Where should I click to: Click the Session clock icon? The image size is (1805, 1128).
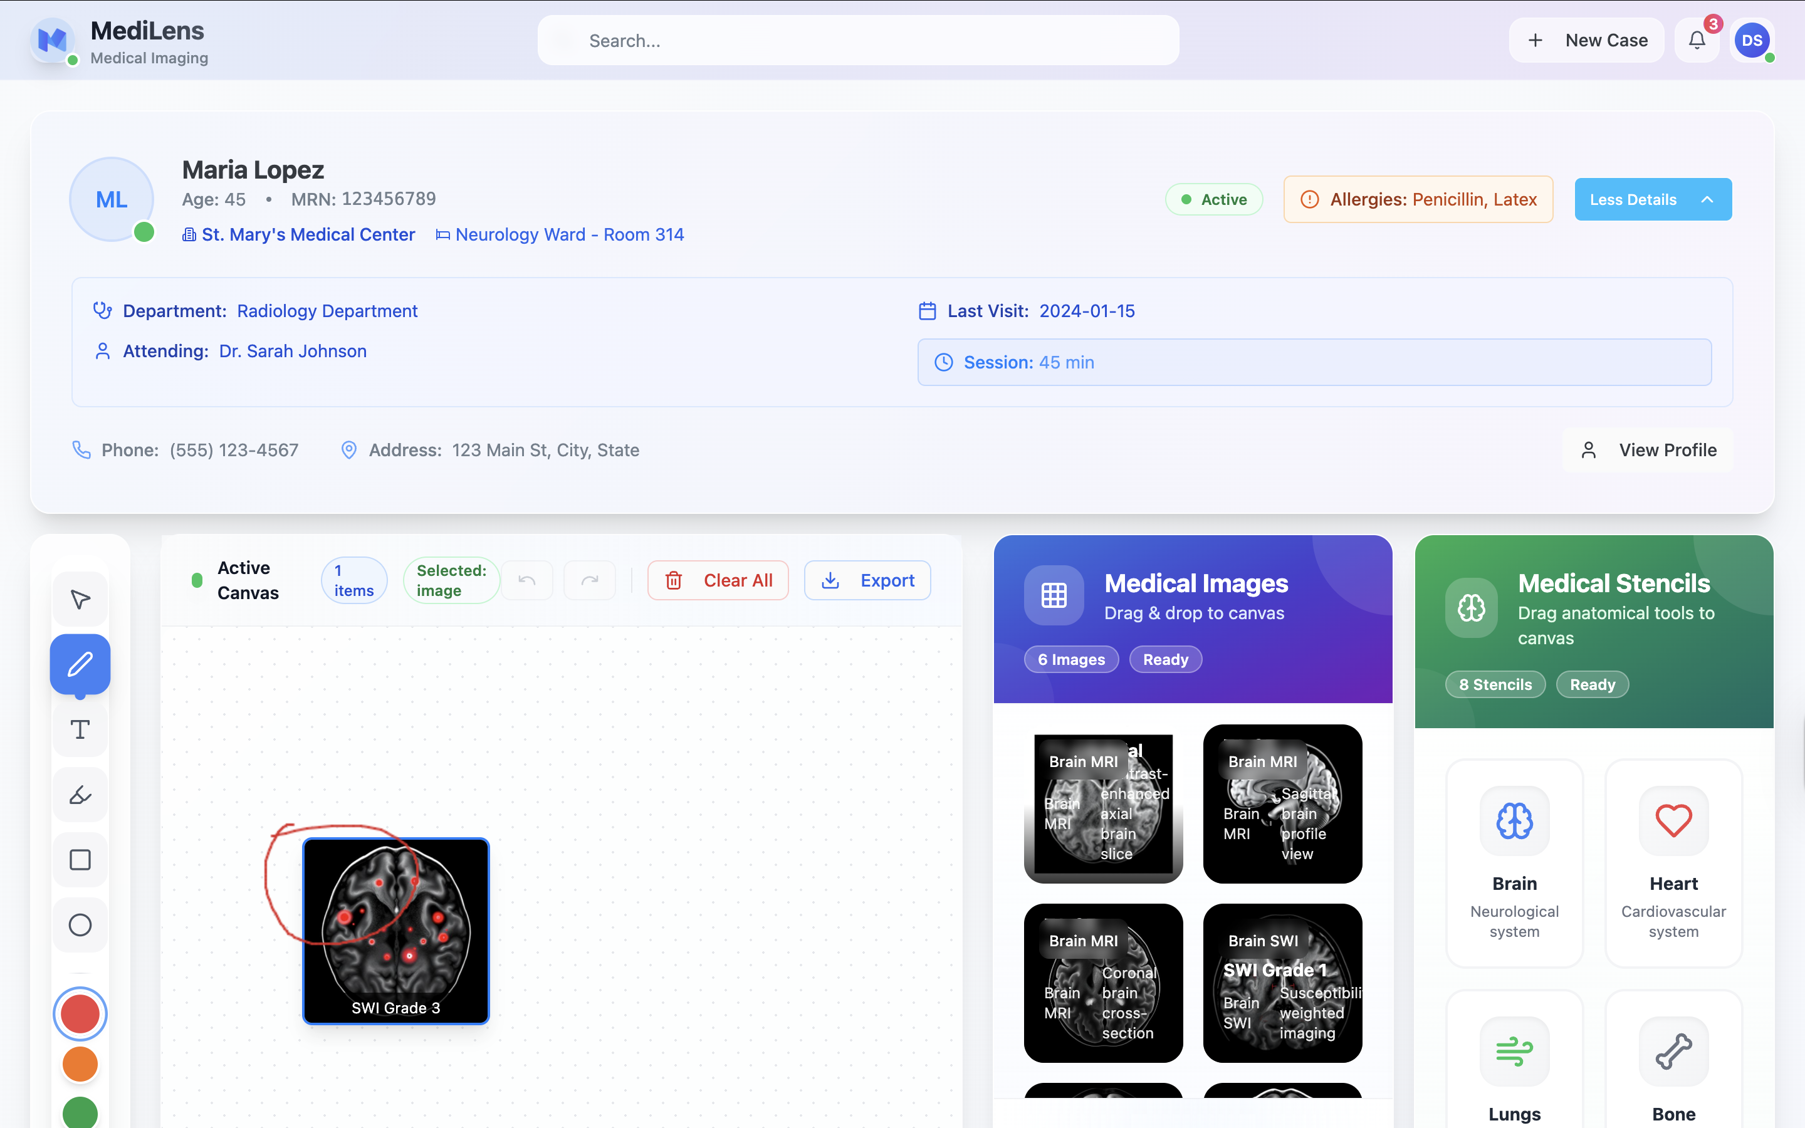[943, 363]
